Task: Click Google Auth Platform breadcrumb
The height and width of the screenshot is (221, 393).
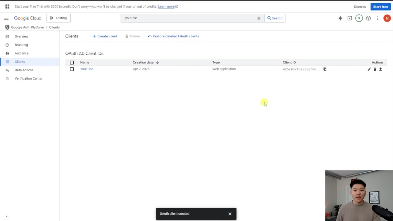Action: (x=27, y=27)
